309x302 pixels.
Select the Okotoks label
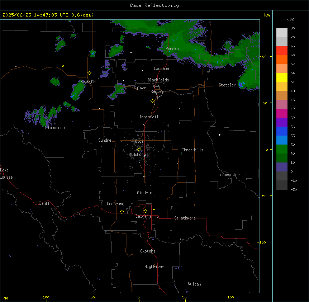148,251
